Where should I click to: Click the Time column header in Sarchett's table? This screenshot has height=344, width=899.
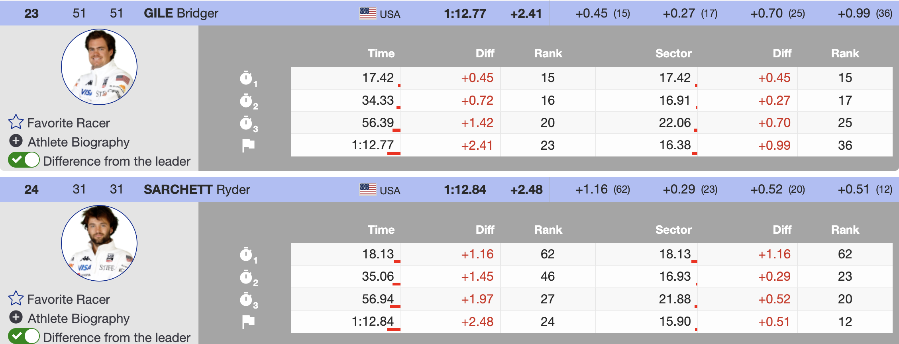[x=381, y=230]
